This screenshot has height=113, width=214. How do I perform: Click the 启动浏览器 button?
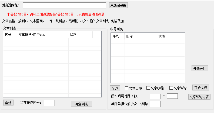pyautogui.click(x=118, y=6)
